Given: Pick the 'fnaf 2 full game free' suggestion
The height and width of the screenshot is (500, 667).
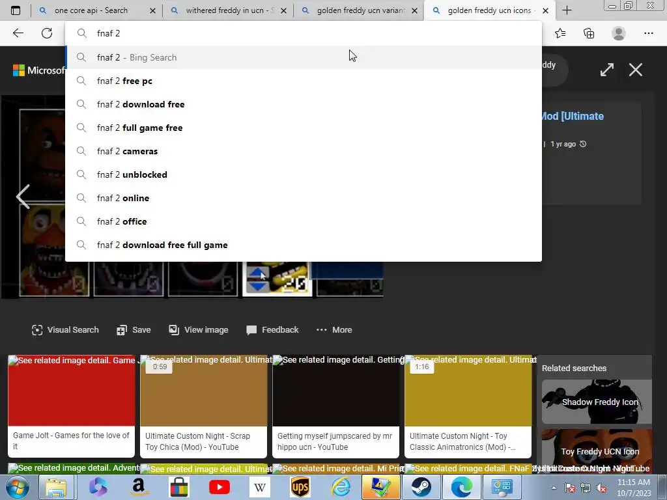Looking at the screenshot, I should [x=304, y=128].
